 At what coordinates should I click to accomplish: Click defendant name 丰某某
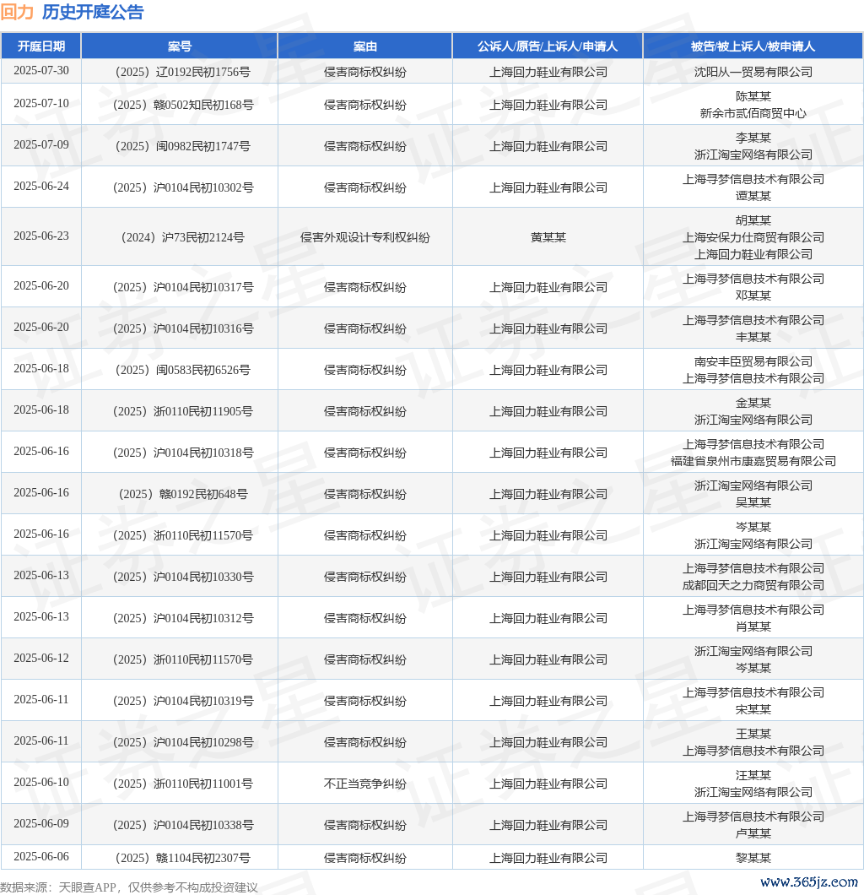point(753,337)
